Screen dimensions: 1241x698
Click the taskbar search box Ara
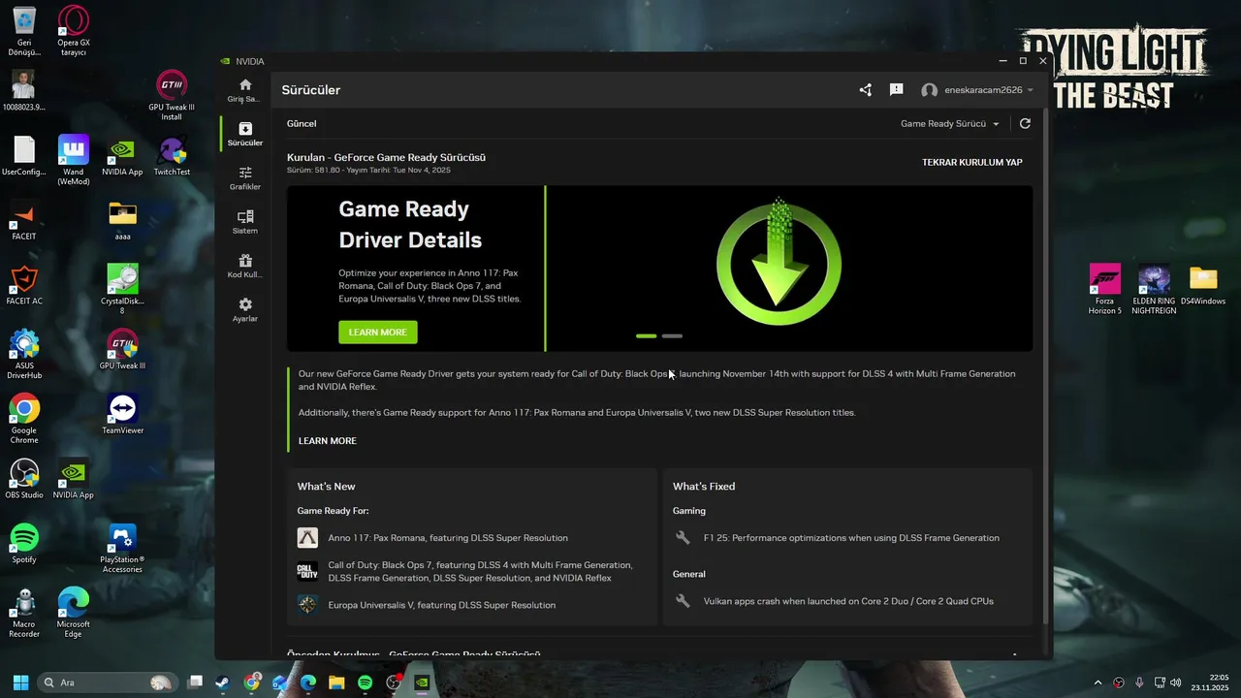[107, 682]
